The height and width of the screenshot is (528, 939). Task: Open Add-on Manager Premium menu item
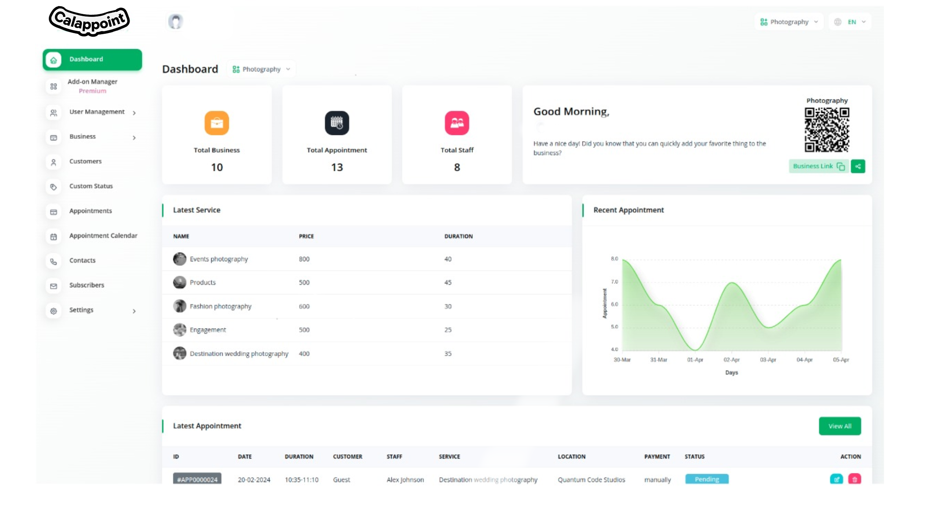(92, 86)
